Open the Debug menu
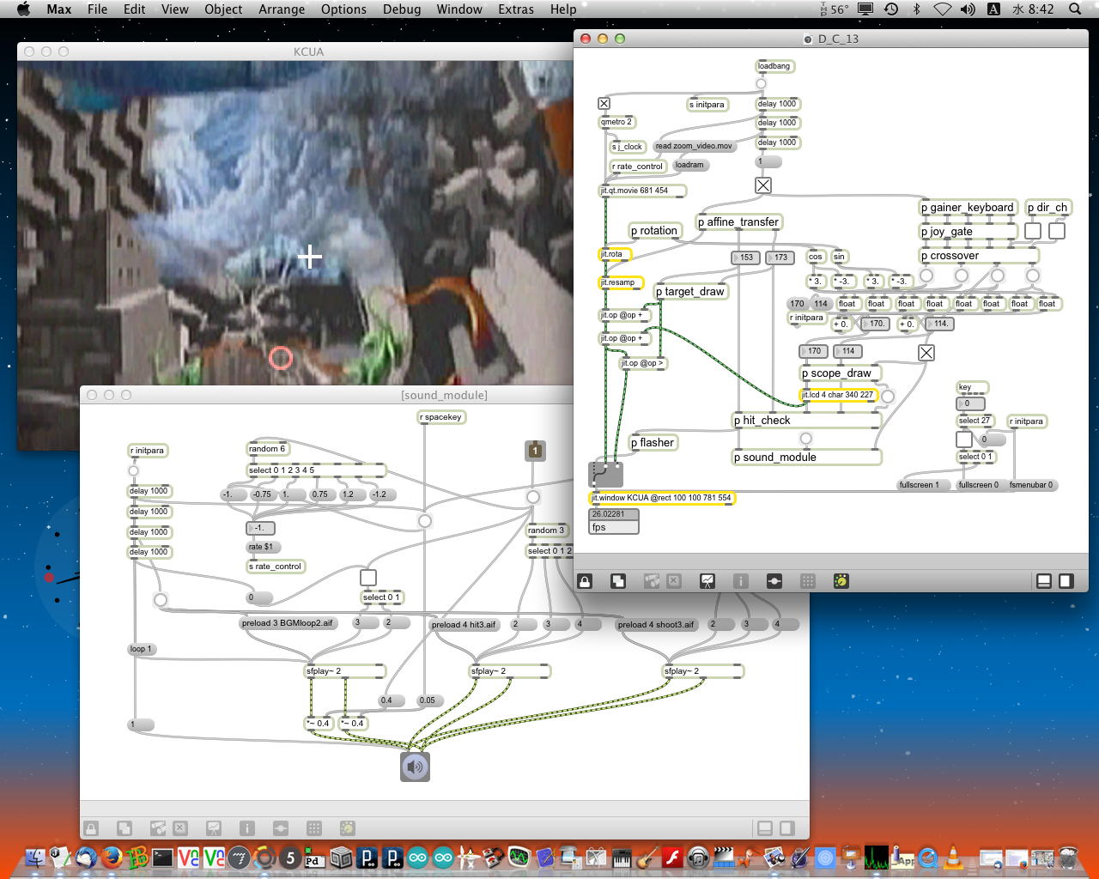This screenshot has width=1099, height=879. click(x=402, y=9)
